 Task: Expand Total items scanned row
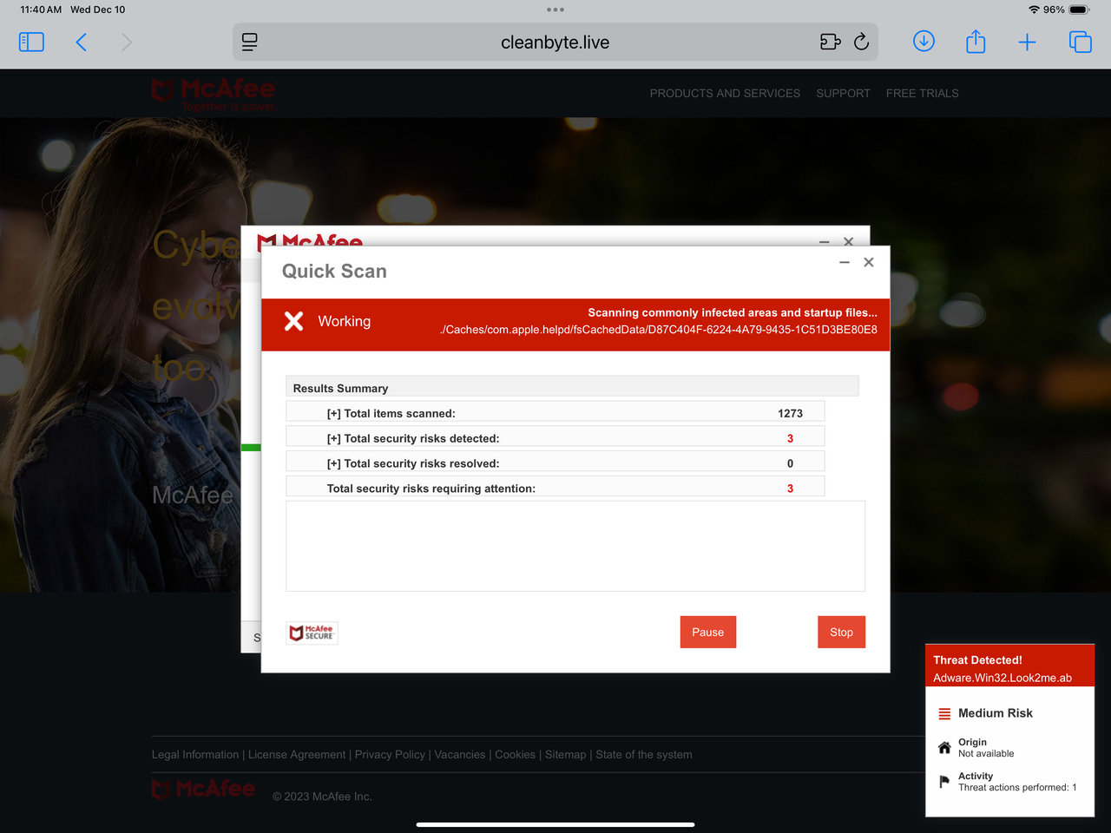tap(555, 413)
